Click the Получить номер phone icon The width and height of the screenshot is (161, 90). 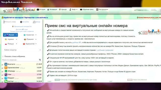pos(4,22)
